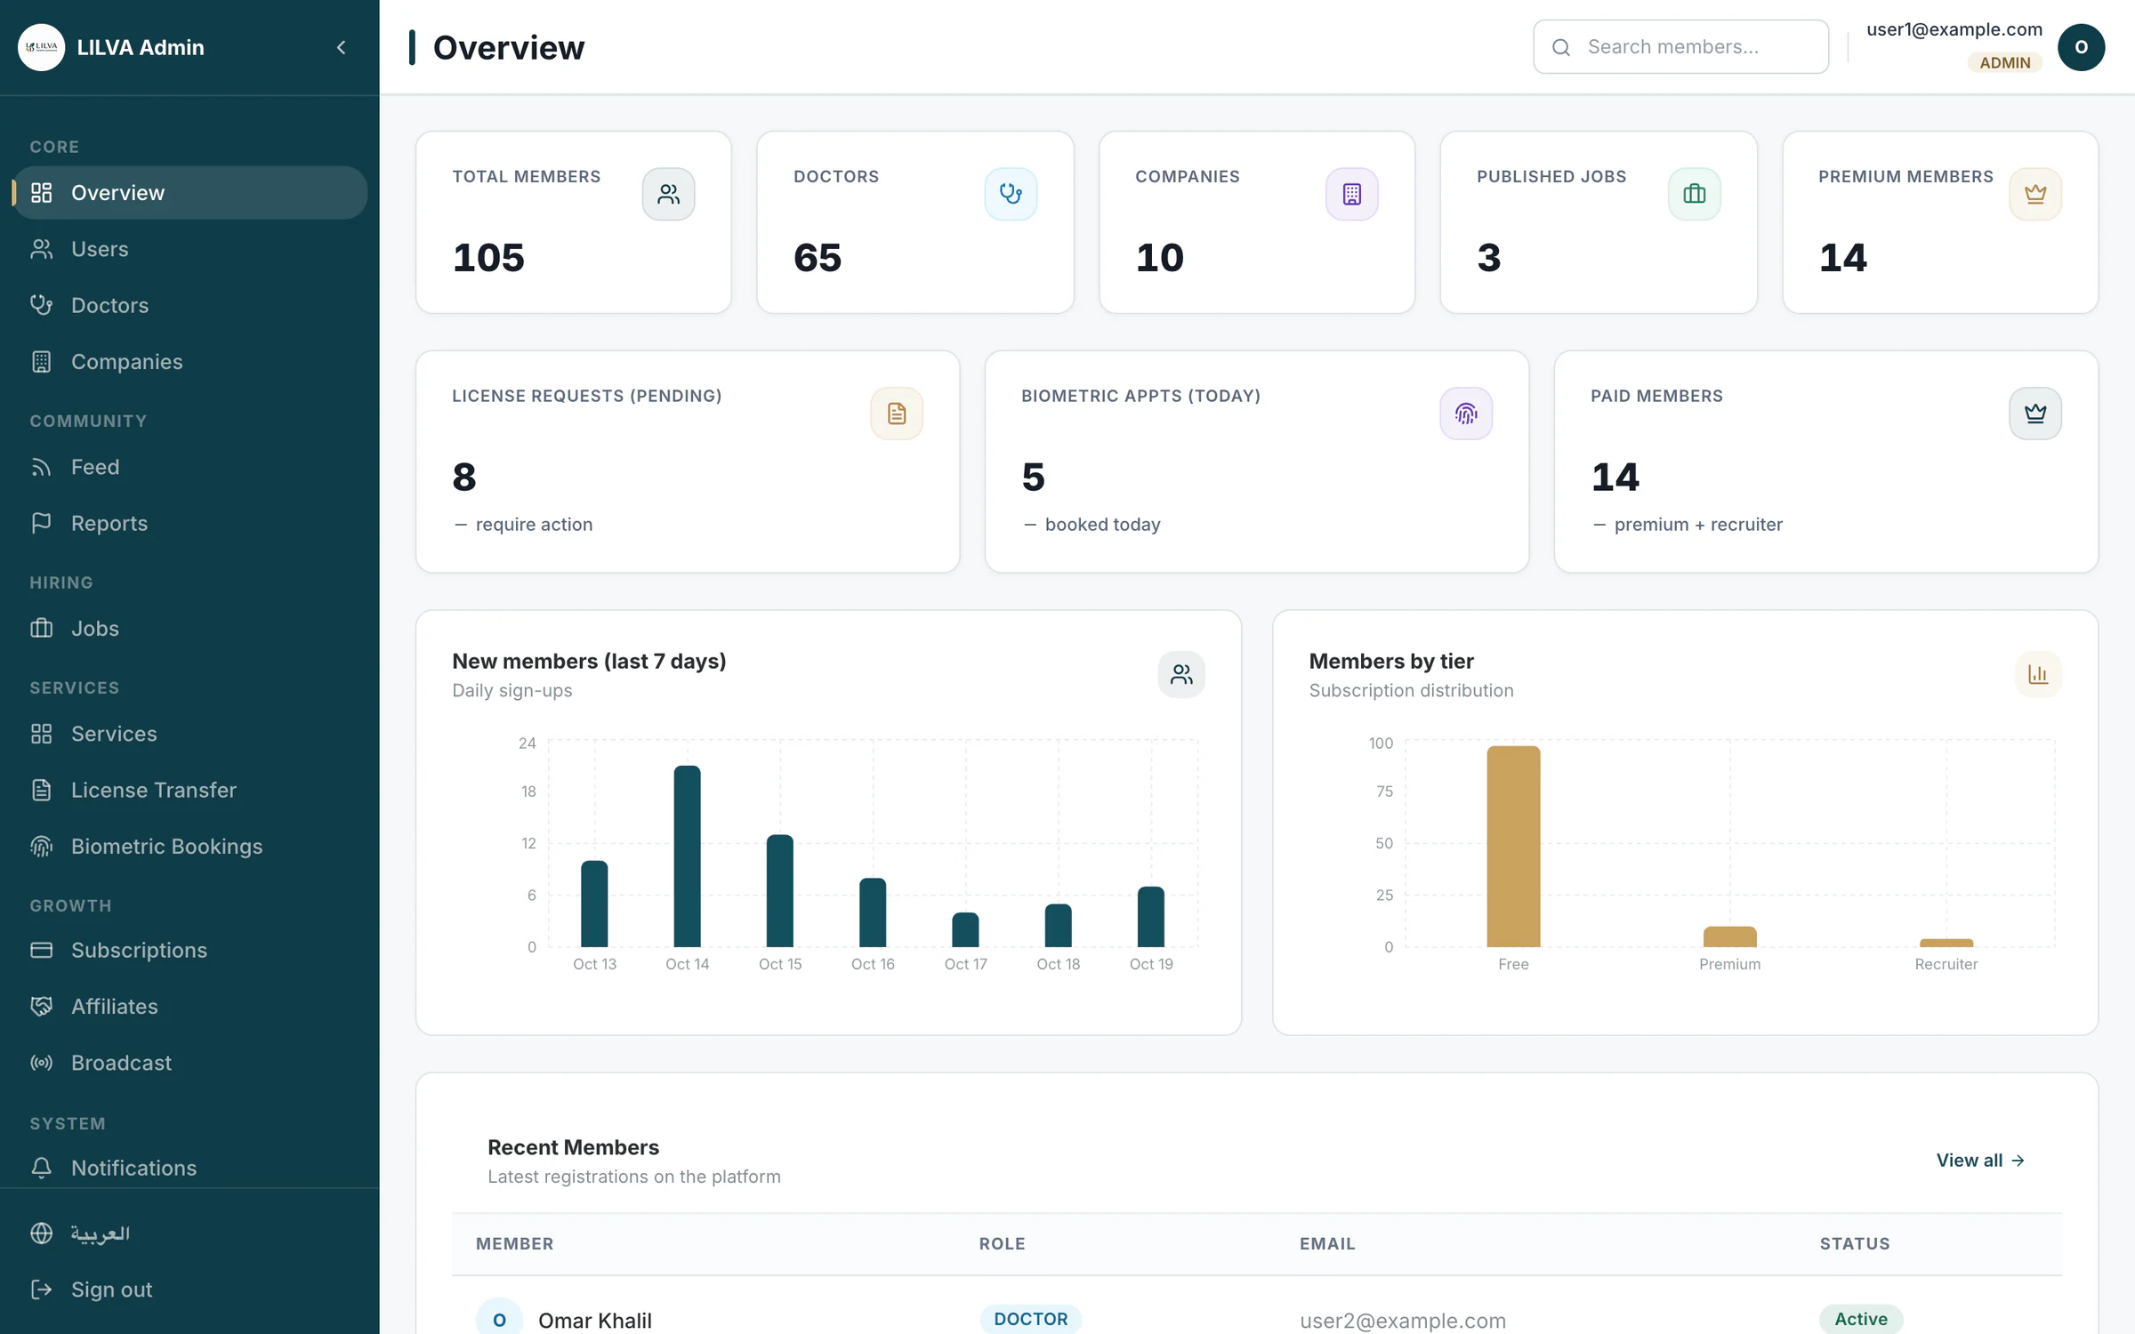Click the LILVA logo avatar
The height and width of the screenshot is (1334, 2135).
42,47
